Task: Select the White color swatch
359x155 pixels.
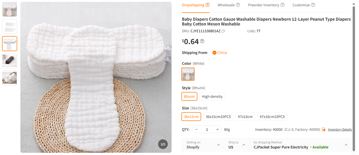Action: (x=188, y=74)
